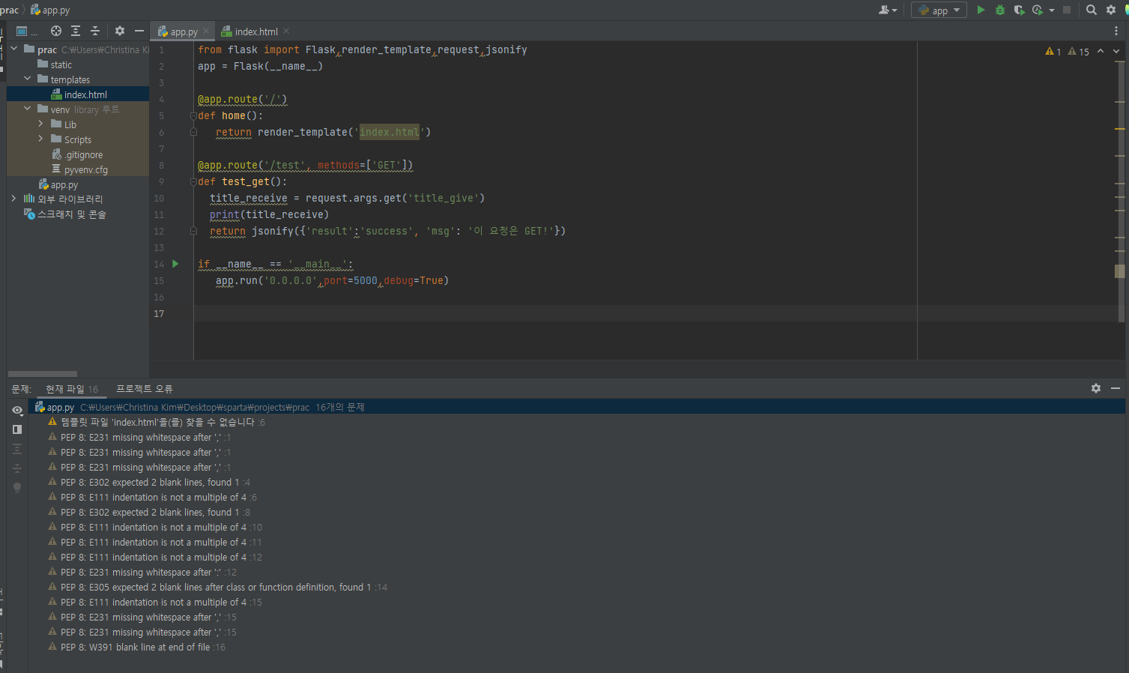1129x673 pixels.
Task: Open the editor tabs three-dot menu
Action: pos(1116,31)
